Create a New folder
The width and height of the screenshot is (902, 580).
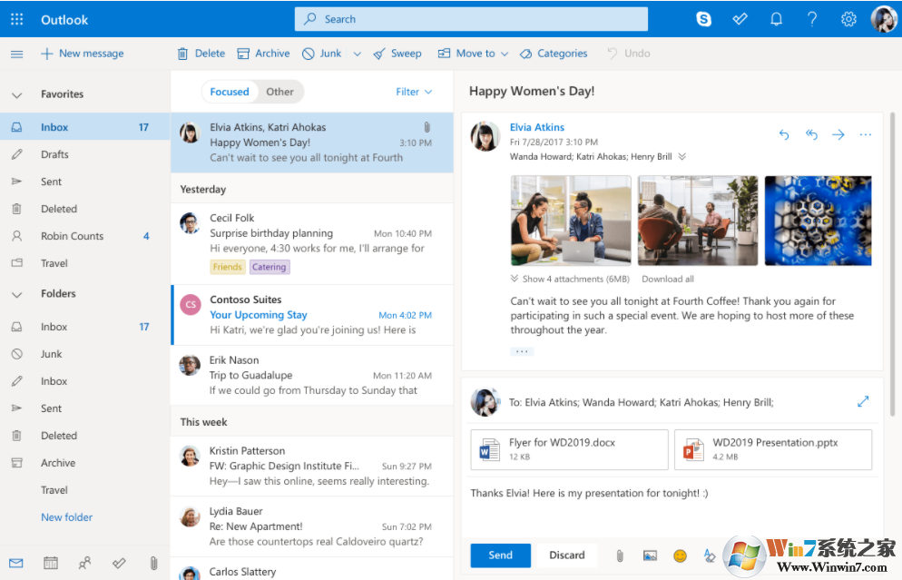pos(67,517)
